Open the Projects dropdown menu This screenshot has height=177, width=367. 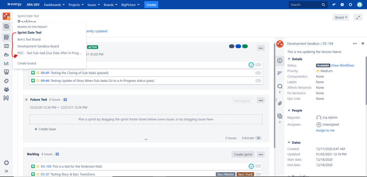(x=76, y=5)
